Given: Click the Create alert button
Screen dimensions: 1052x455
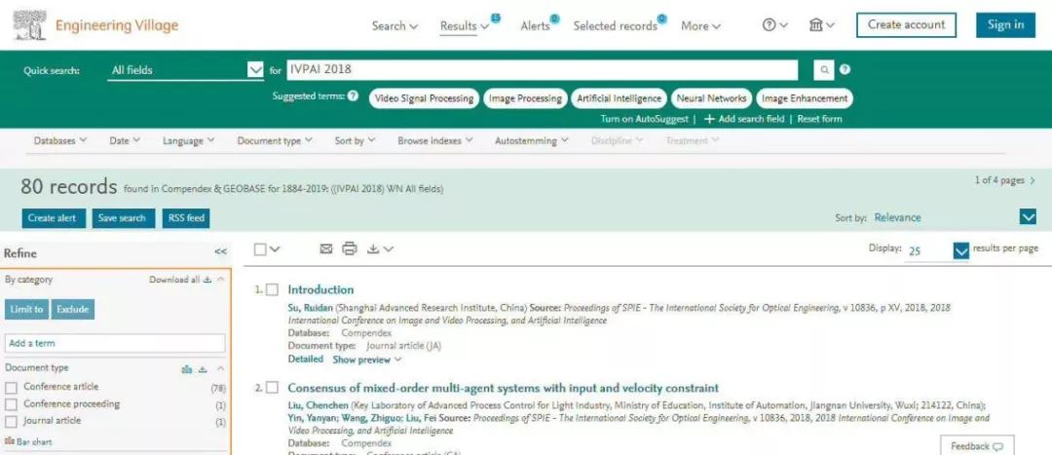Looking at the screenshot, I should click(x=54, y=218).
